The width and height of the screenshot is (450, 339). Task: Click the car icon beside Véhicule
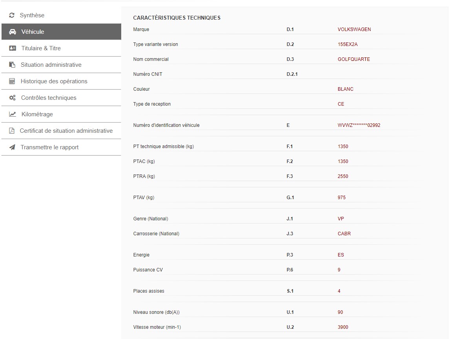coord(13,32)
